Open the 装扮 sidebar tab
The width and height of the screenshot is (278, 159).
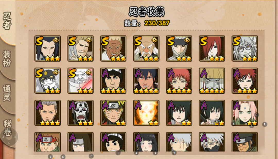tap(7, 58)
